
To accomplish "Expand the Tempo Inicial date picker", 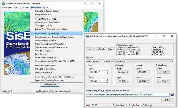I will click(x=106, y=72).
